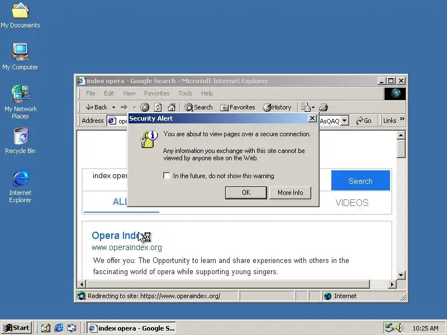Click the Go button beside address bar
This screenshot has width=447, height=335.
tap(364, 121)
